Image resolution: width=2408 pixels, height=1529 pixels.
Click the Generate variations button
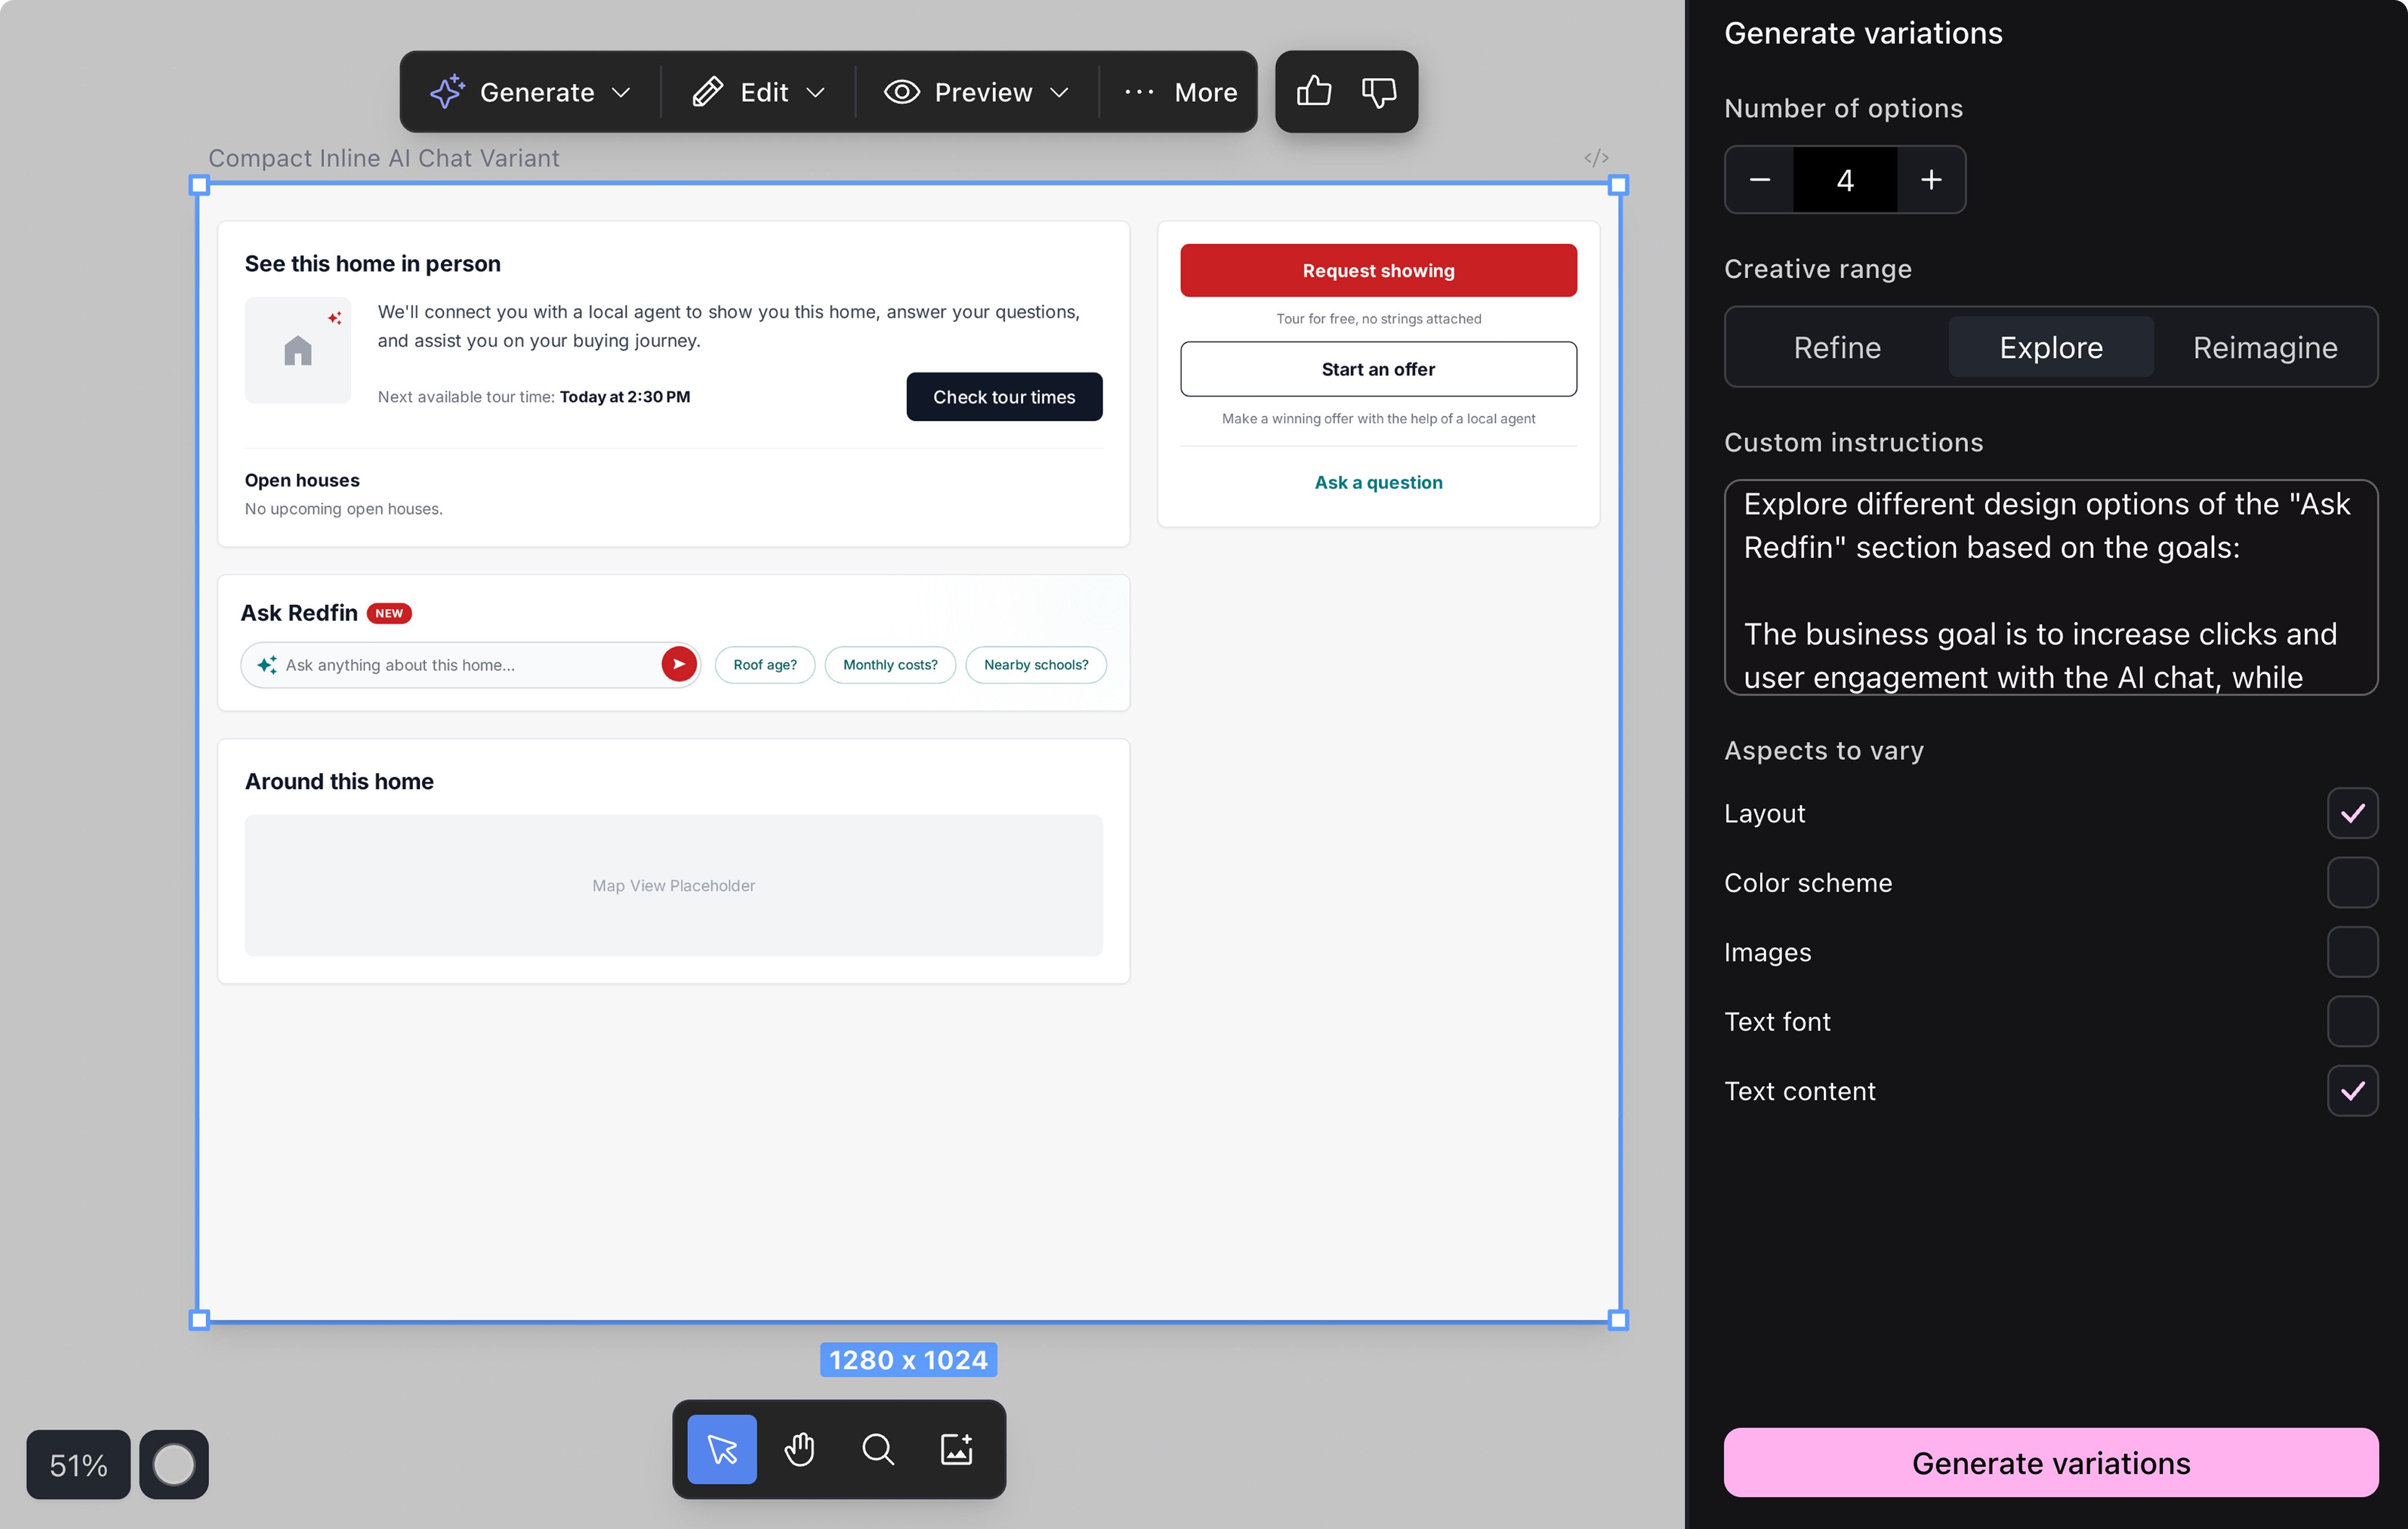pos(2051,1462)
